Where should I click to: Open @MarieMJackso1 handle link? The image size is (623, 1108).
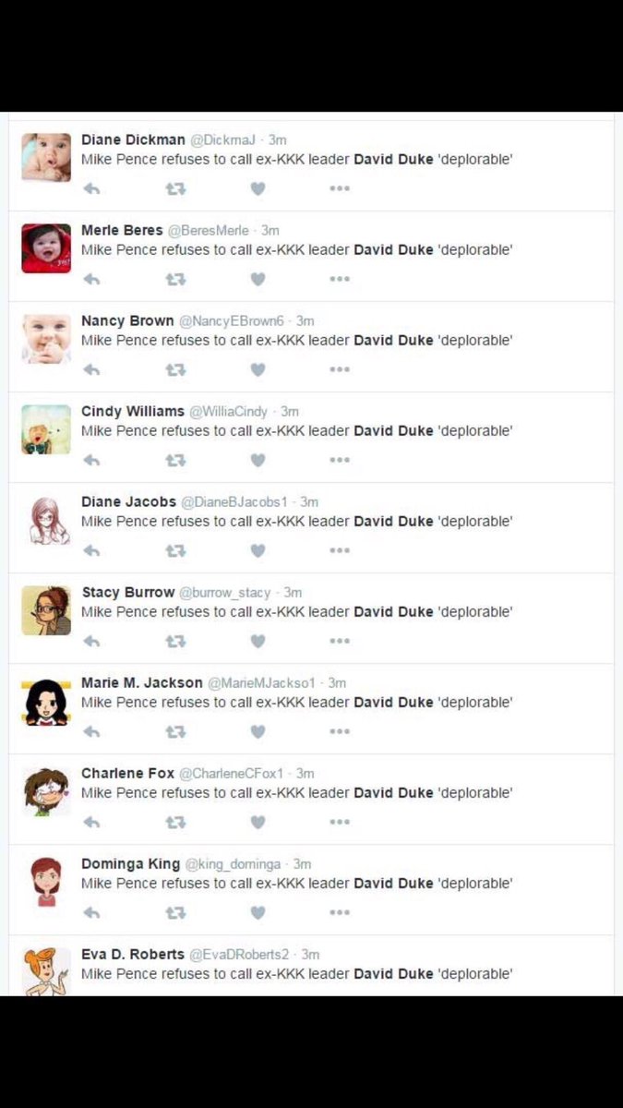(261, 683)
